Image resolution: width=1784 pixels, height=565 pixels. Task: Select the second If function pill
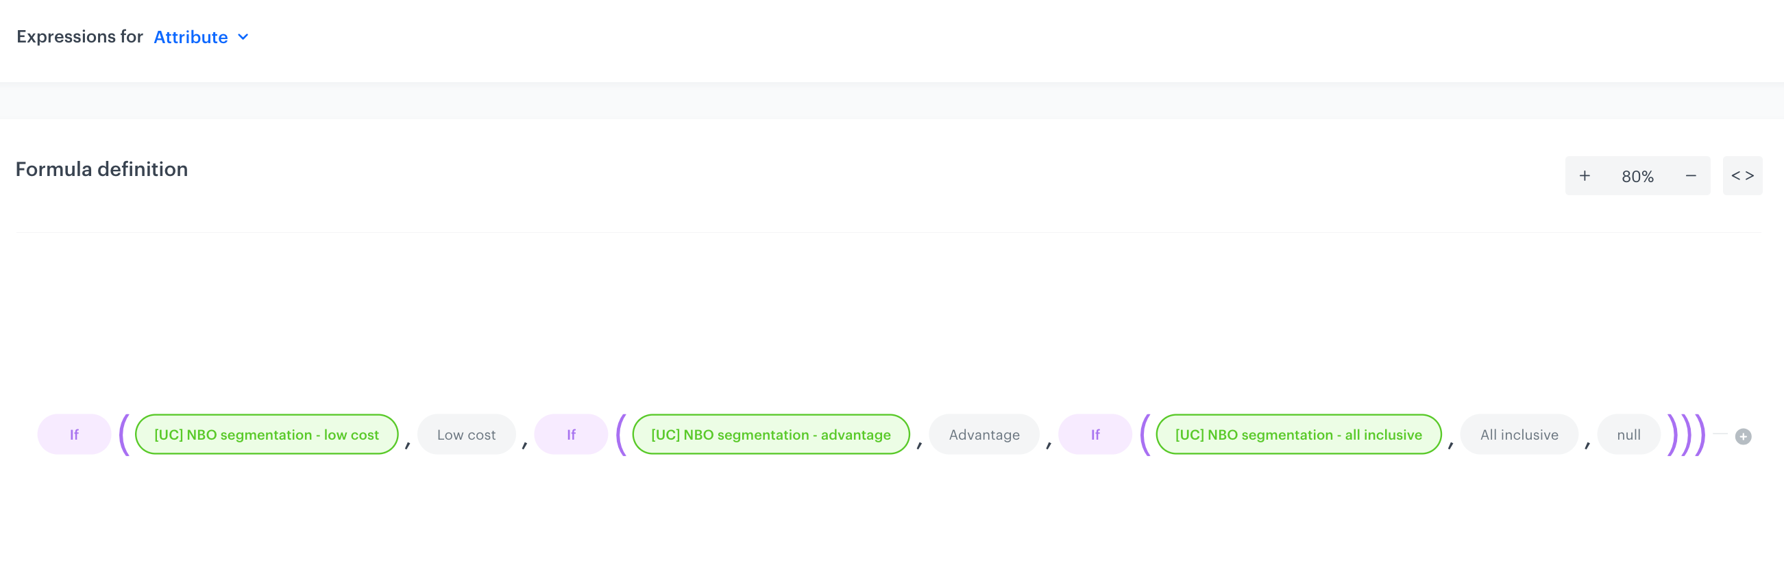point(570,434)
